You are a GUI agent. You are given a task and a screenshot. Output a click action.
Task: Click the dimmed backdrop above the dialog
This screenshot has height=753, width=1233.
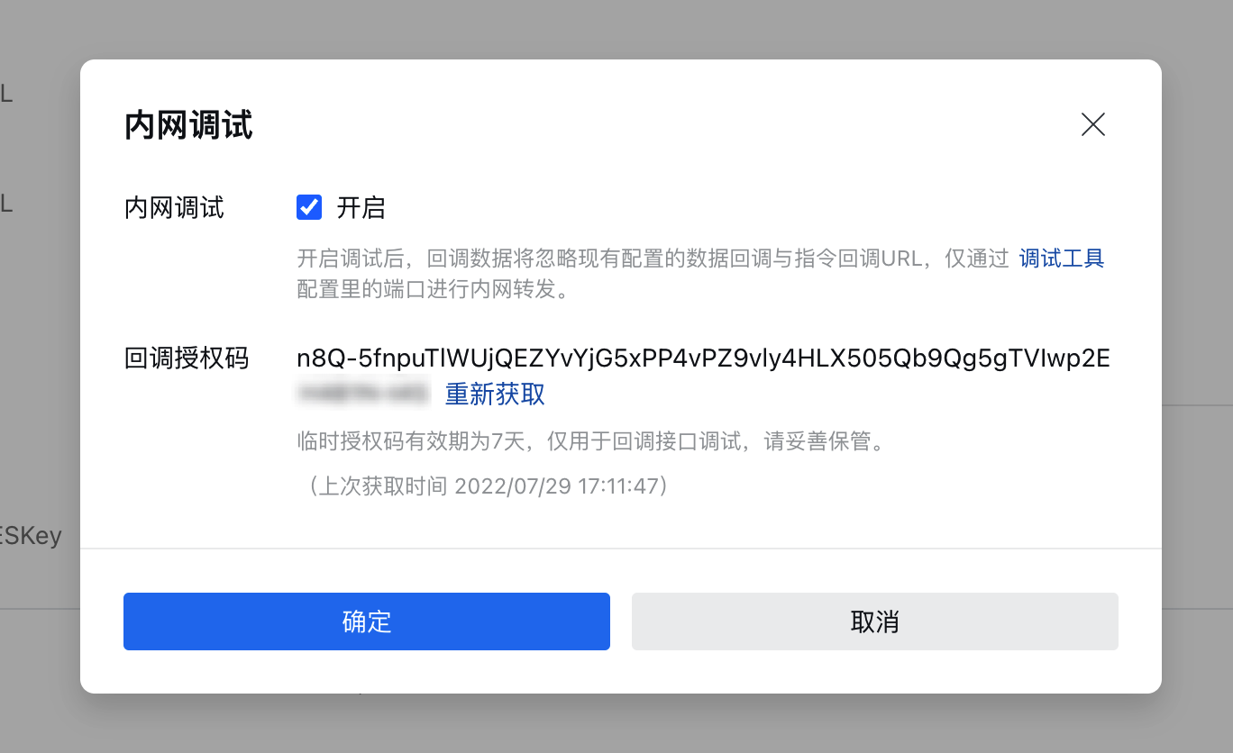click(616, 29)
